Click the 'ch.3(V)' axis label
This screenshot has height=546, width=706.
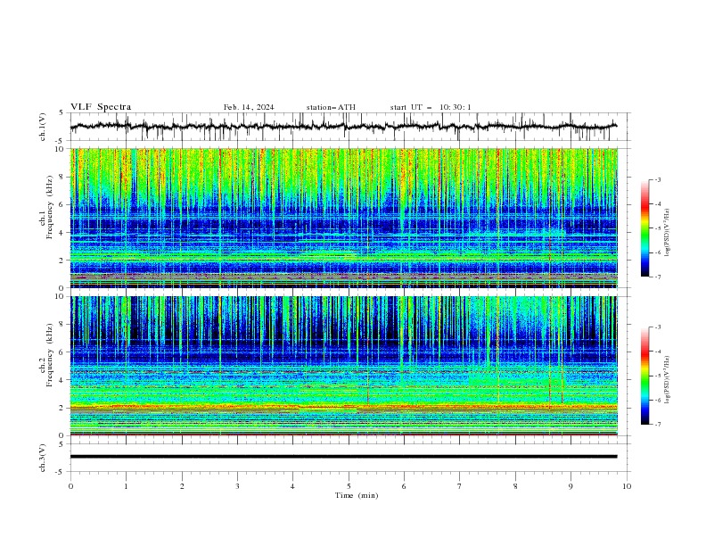tap(43, 458)
